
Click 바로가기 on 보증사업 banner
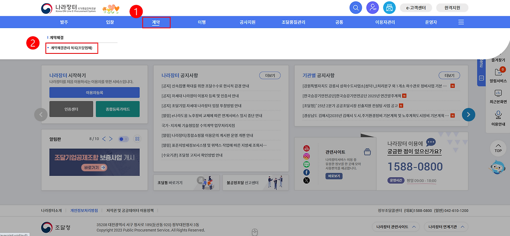pos(95,168)
